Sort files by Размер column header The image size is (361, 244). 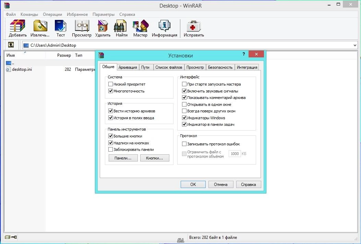pos(59,55)
